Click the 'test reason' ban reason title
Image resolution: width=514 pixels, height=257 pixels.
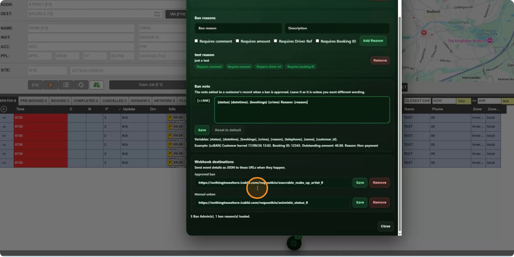204,55
